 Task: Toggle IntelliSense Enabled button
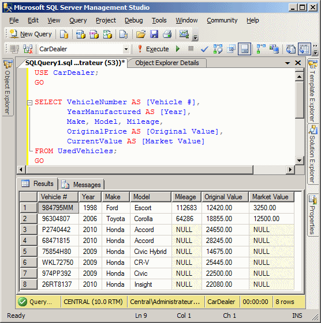(244, 49)
